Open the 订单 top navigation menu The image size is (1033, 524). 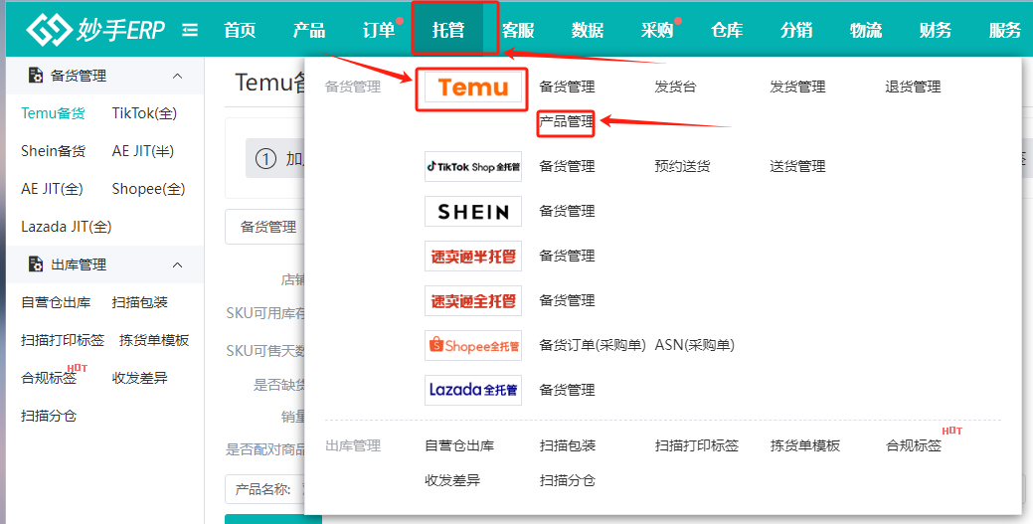(x=378, y=30)
